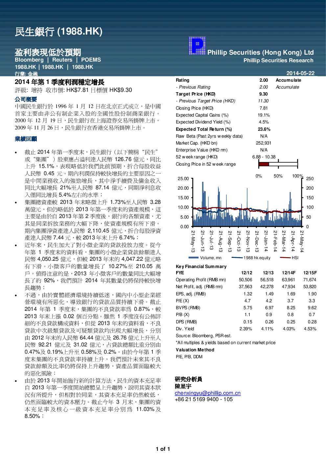Select the Closing Price value 7.81
This screenshot has width=326, height=462.
click(264, 108)
